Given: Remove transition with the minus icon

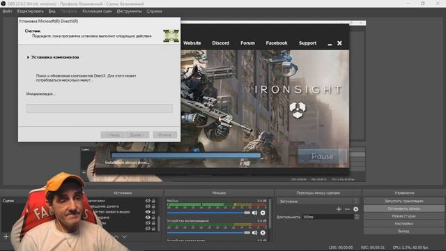Looking at the screenshot, I should 347,209.
